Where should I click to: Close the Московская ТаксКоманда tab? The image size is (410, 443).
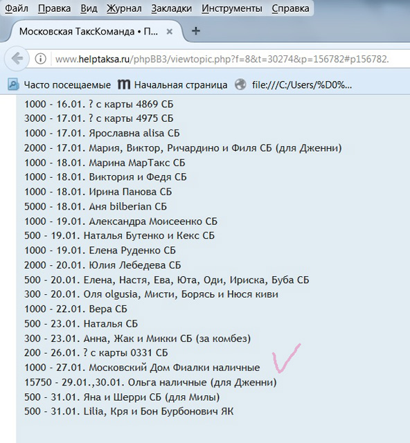[x=170, y=32]
